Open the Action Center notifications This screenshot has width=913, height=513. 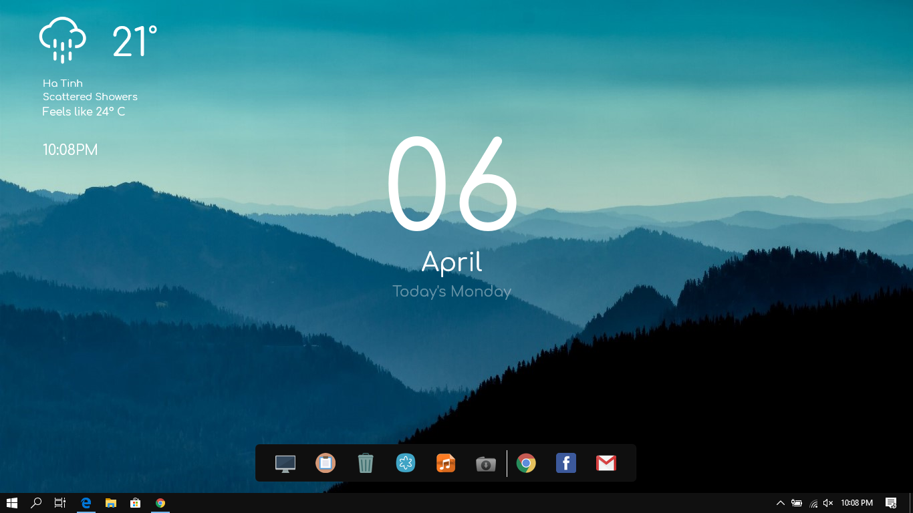[x=891, y=503]
